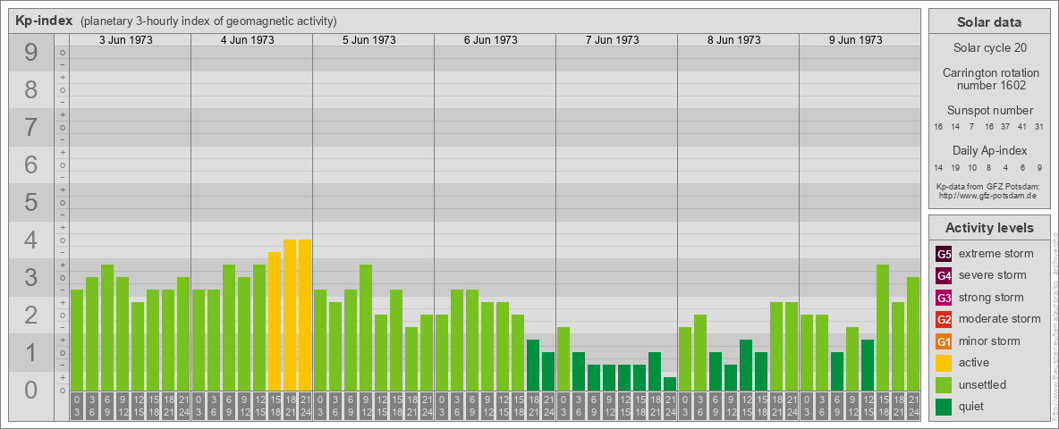Click the 'Solar data' panel heading

pyautogui.click(x=989, y=22)
